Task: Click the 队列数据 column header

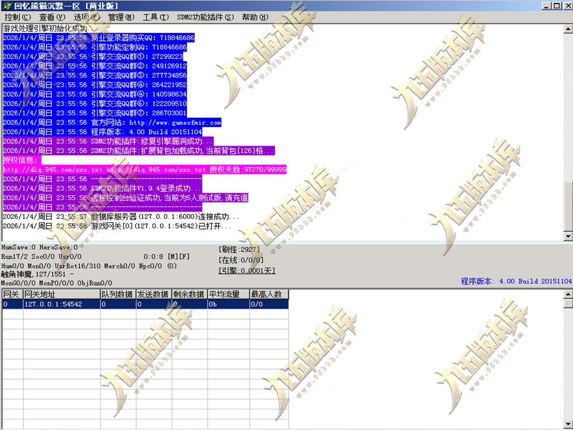Action: tap(118, 294)
